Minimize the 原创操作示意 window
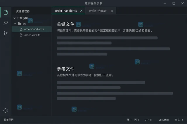The image size is (187, 124). click(165, 3)
